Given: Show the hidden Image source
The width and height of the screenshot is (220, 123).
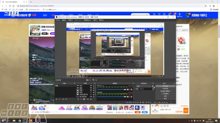Looking at the screenshot, I should pos(91,92).
